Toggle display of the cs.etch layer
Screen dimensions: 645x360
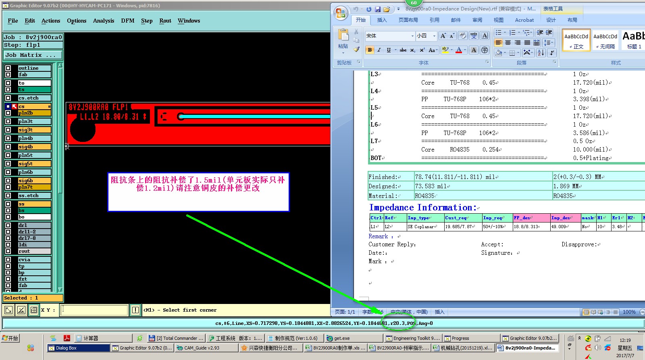[x=8, y=98]
